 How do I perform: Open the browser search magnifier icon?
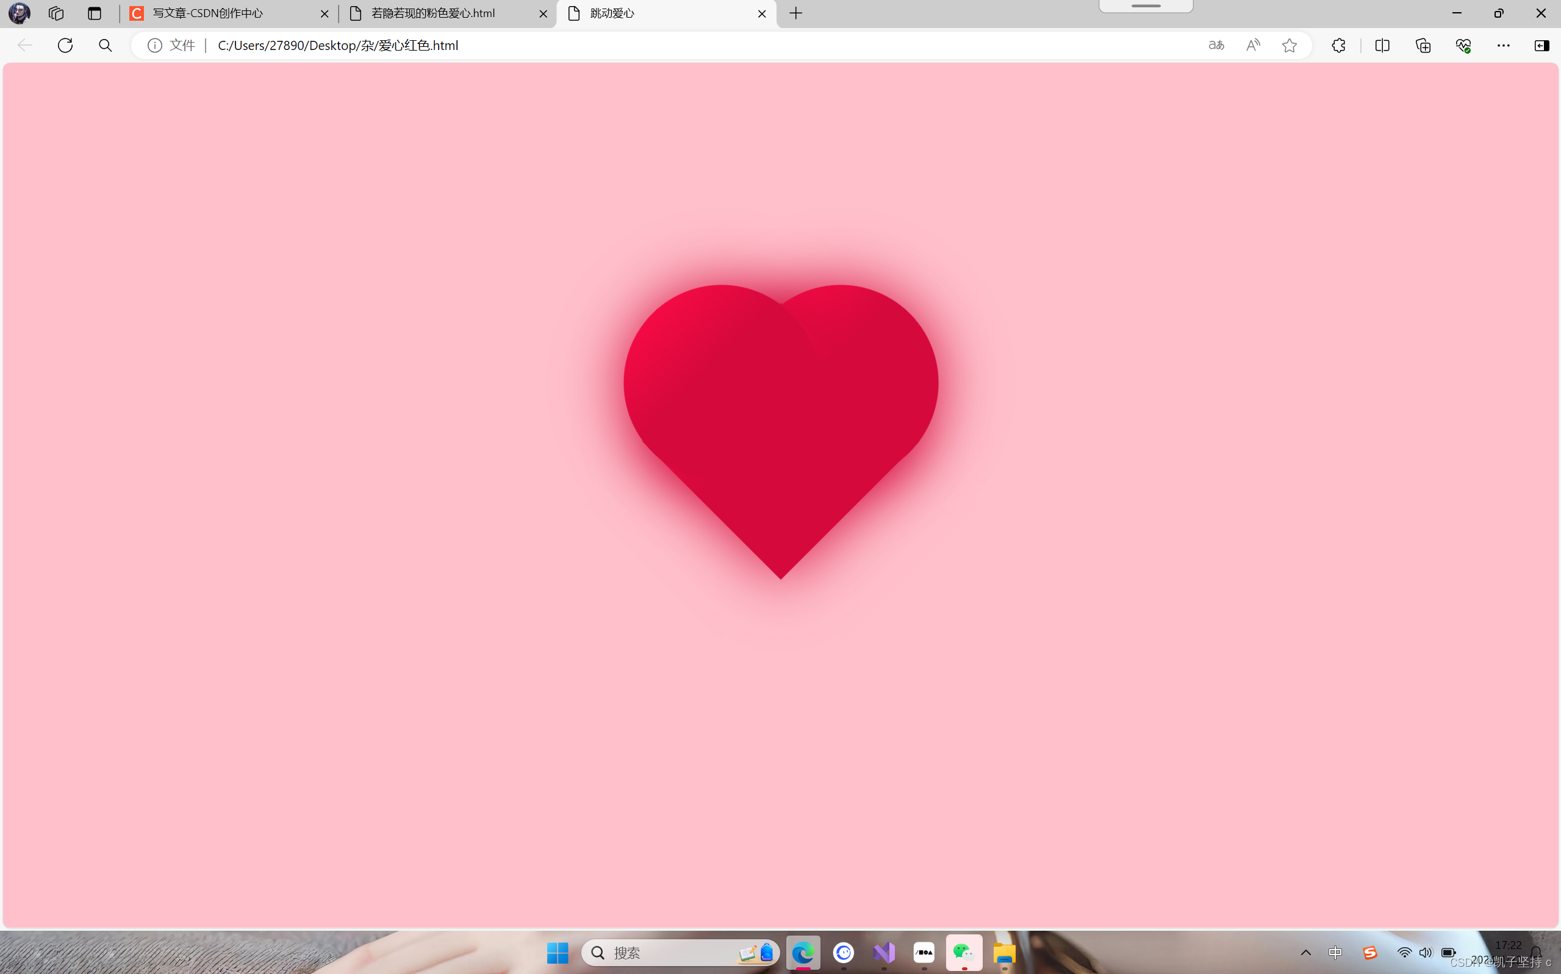pyautogui.click(x=105, y=45)
